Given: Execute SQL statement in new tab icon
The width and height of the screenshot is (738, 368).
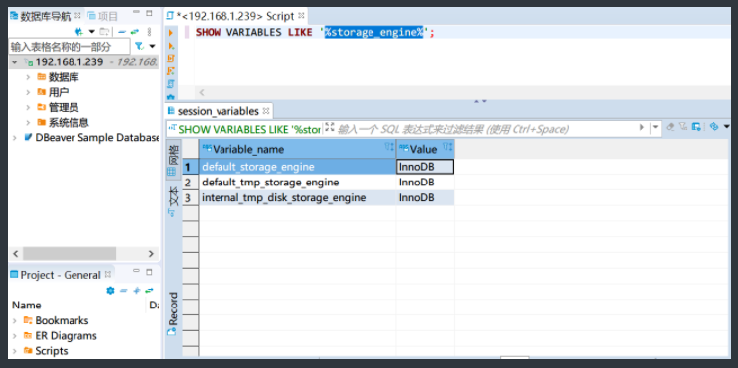Looking at the screenshot, I should pos(171,46).
